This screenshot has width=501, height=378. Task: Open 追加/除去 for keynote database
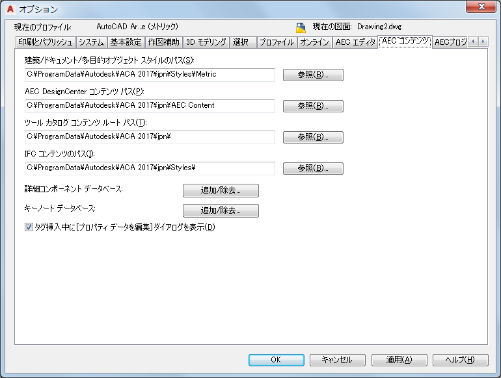[x=221, y=211]
